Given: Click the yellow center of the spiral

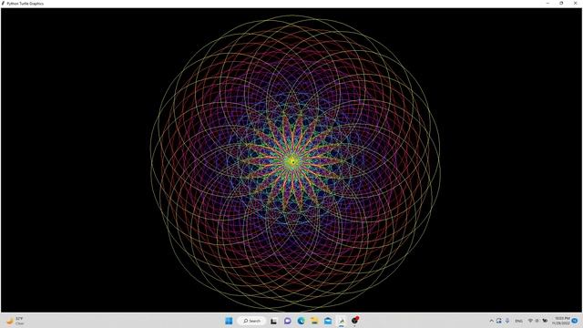Looking at the screenshot, I should point(292,162).
